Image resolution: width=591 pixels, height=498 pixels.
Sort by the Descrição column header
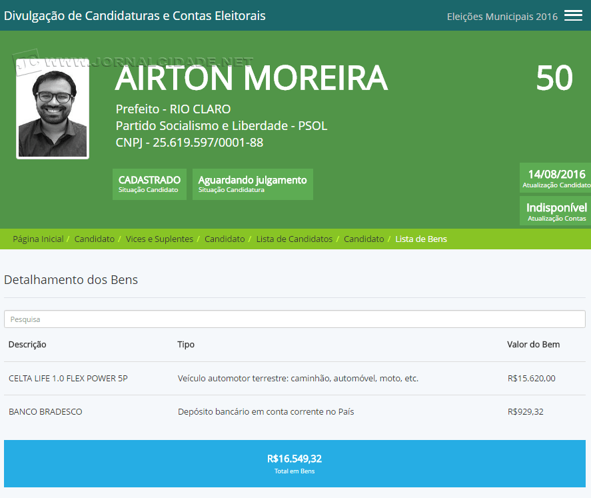pyautogui.click(x=26, y=345)
